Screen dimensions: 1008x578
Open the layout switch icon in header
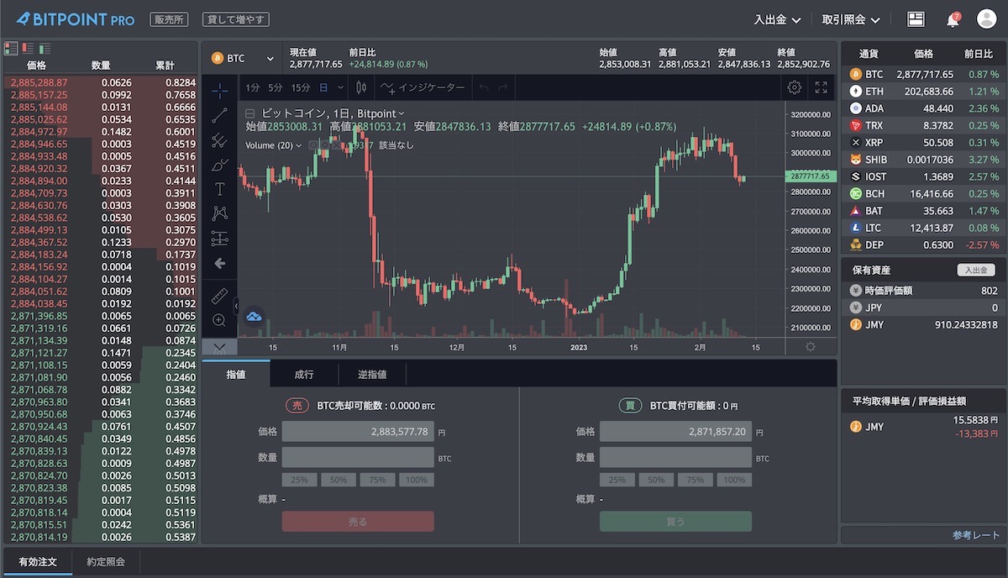click(x=916, y=19)
